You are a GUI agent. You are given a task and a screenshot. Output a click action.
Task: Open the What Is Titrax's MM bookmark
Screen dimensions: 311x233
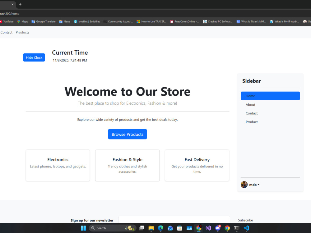[251, 22]
